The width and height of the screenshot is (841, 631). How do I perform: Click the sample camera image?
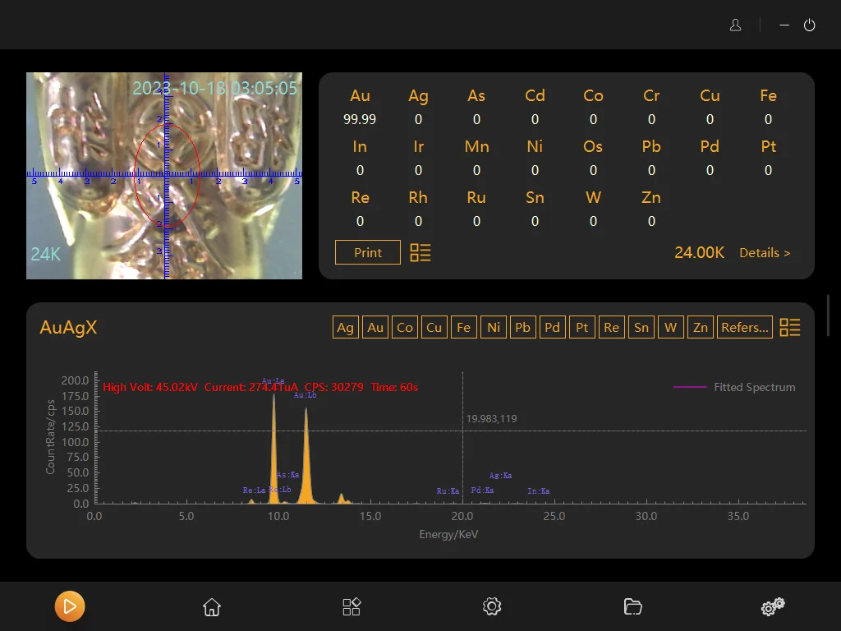pos(164,176)
